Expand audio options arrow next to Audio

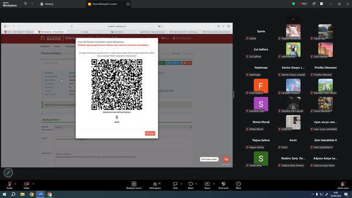click(15, 184)
